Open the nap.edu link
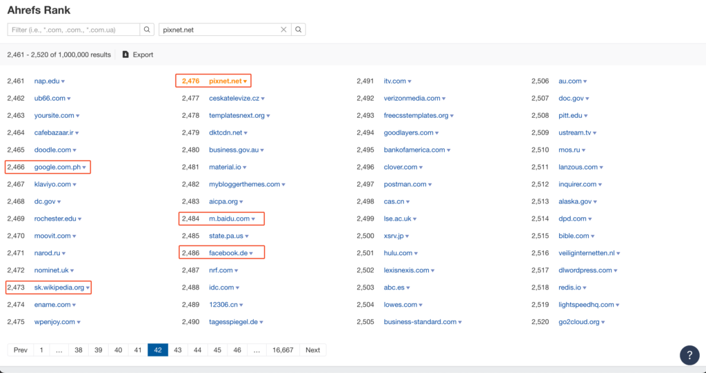Viewport: 706px width, 373px height. pyautogui.click(x=47, y=81)
